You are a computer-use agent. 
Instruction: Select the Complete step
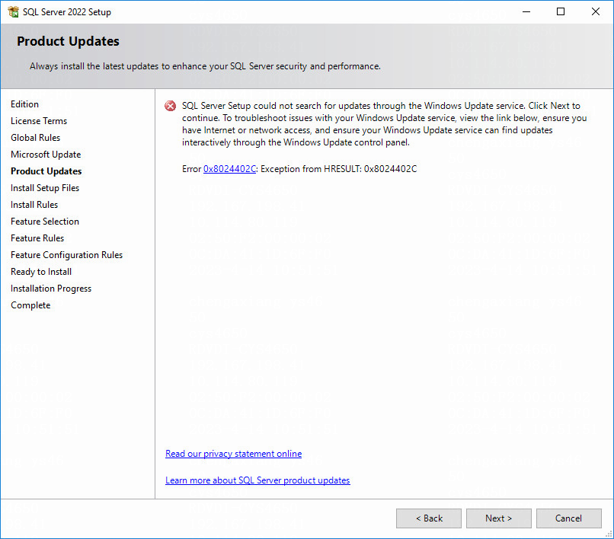tap(30, 305)
